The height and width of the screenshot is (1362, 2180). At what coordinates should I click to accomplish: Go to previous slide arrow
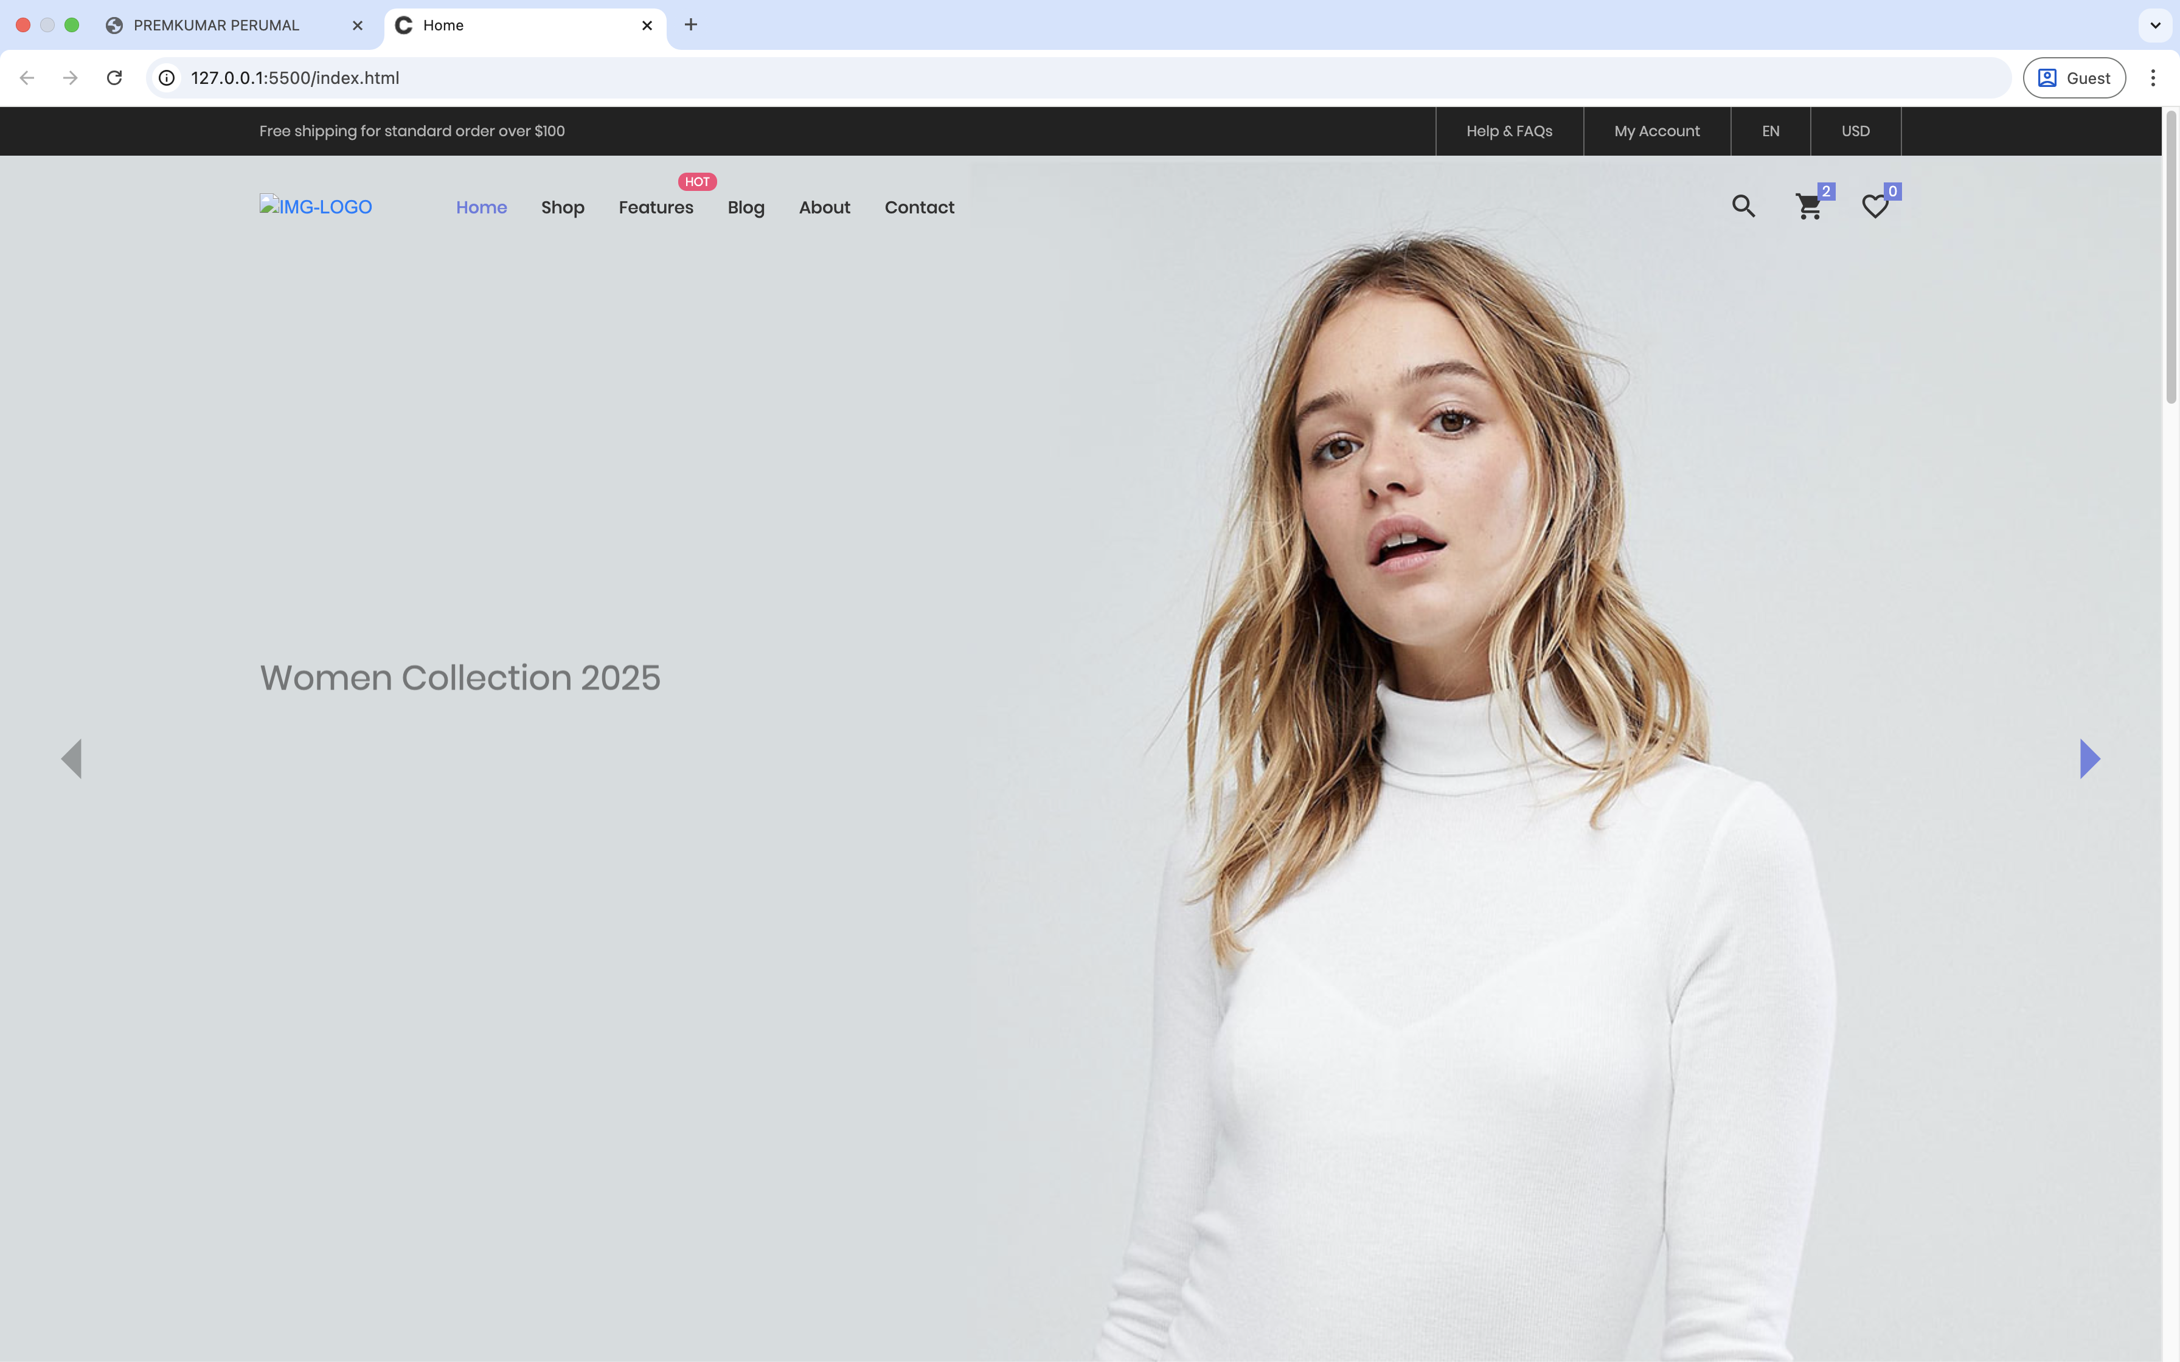tap(72, 758)
